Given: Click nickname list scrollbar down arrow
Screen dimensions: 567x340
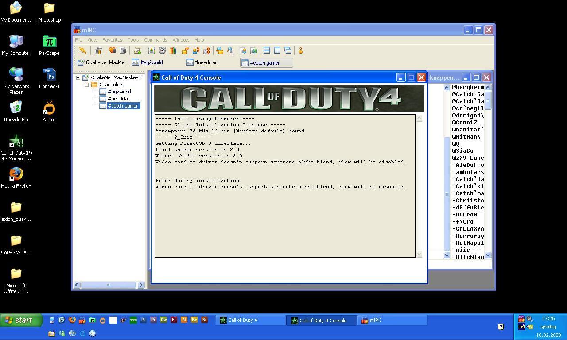Looking at the screenshot, I should tap(488, 255).
